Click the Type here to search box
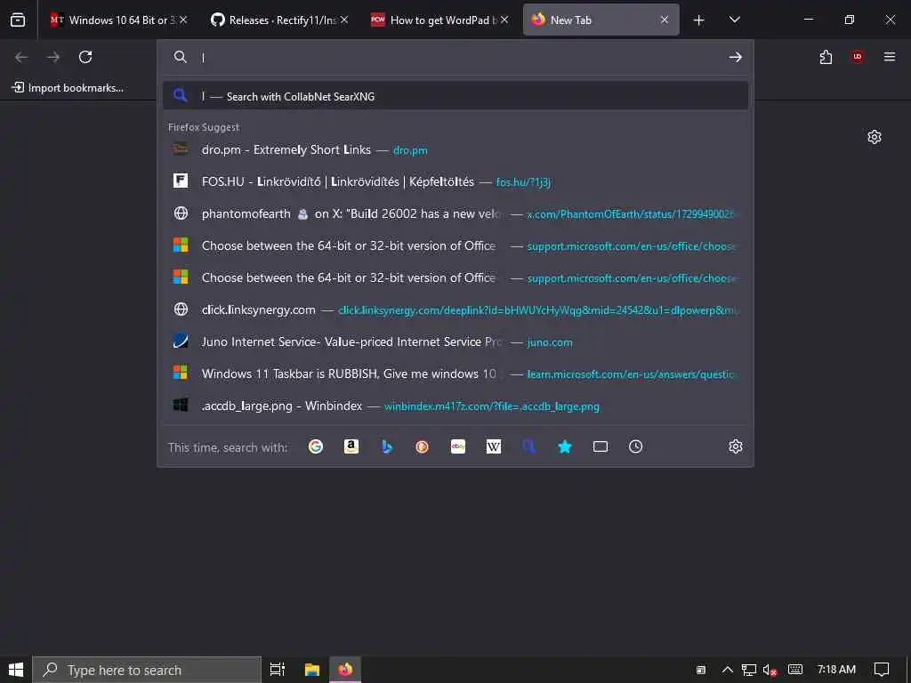This screenshot has width=911, height=683. (x=147, y=670)
